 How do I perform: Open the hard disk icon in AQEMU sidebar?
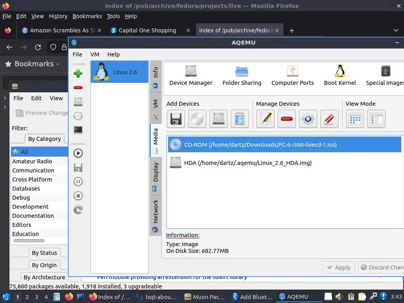tap(78, 101)
